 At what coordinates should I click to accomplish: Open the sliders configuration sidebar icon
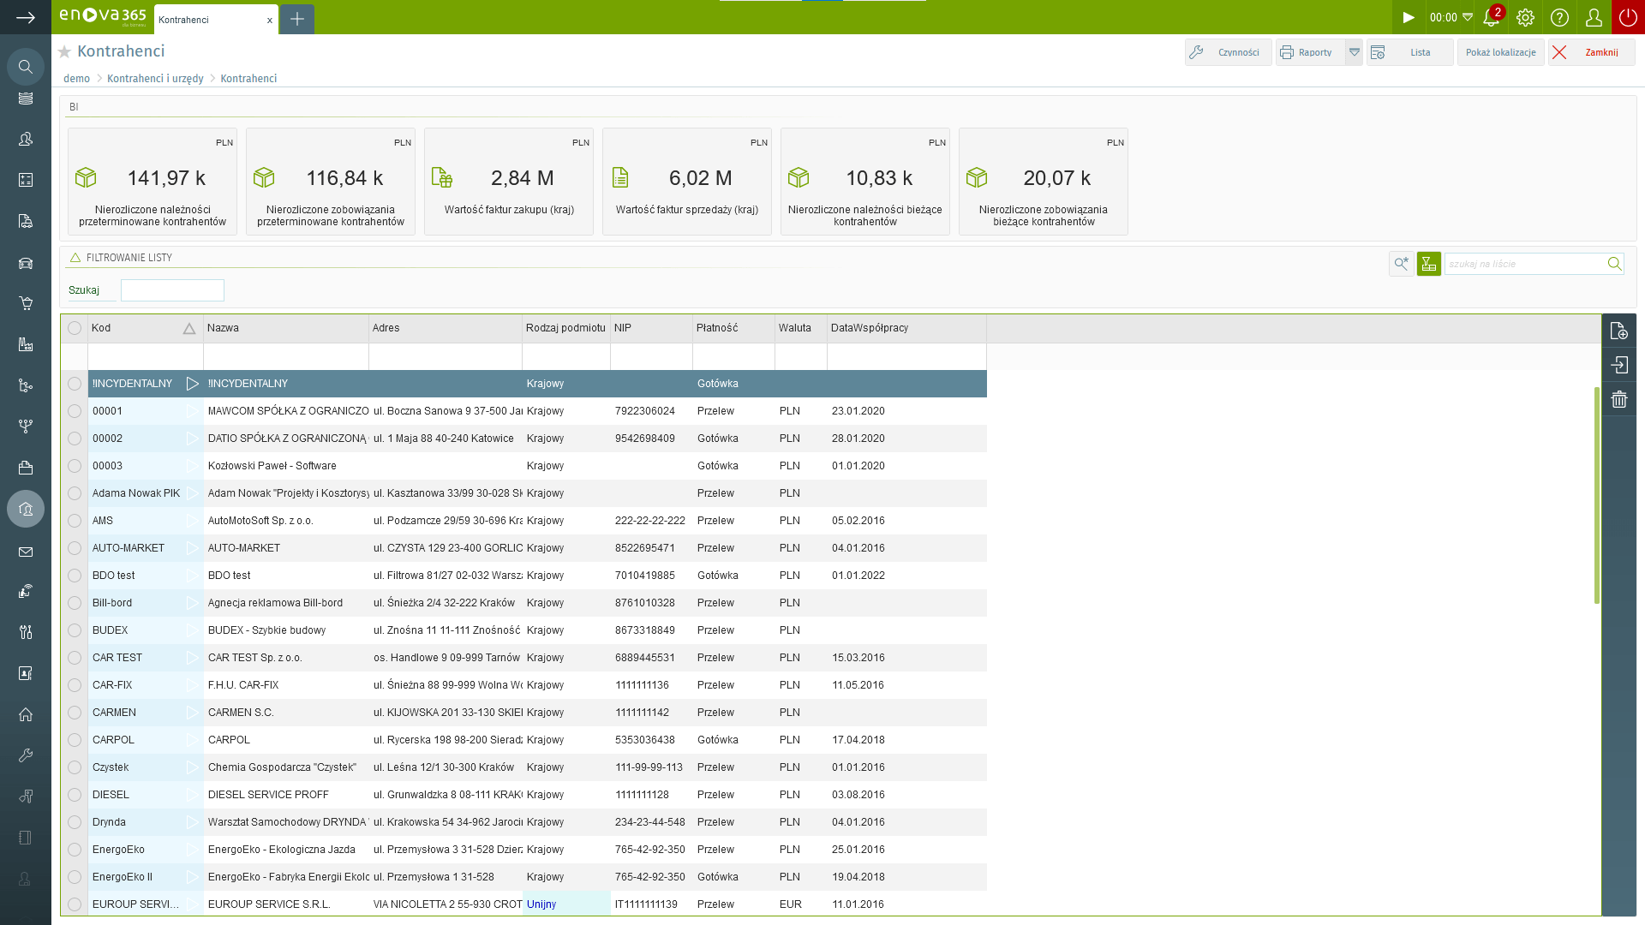click(26, 632)
